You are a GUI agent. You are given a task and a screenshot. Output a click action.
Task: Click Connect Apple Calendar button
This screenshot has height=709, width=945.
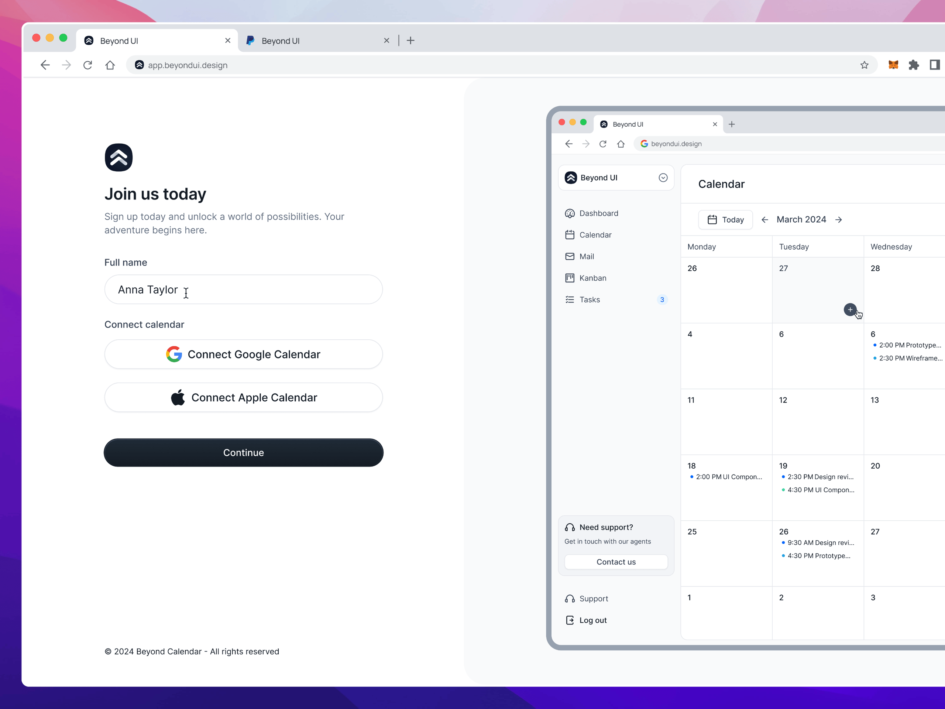(244, 397)
